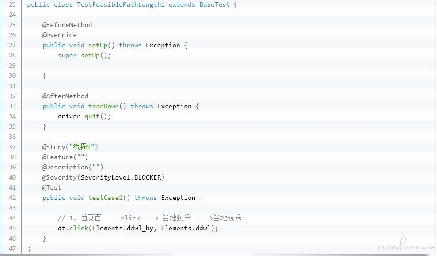Screen dimensions: 437x256
Task: Click the tearDown method name
Action: [x=103, y=106]
